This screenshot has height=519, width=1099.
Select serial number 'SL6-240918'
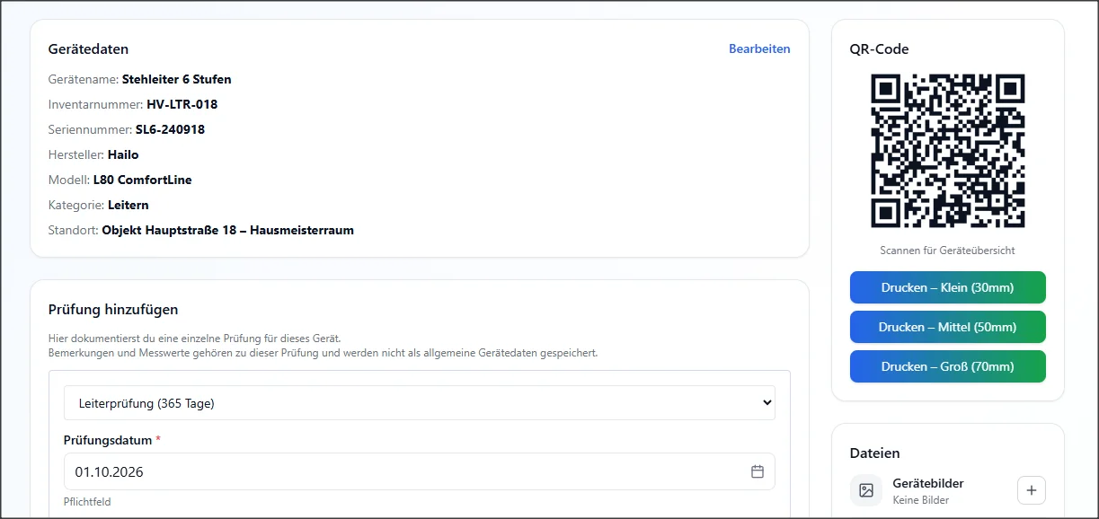point(170,129)
